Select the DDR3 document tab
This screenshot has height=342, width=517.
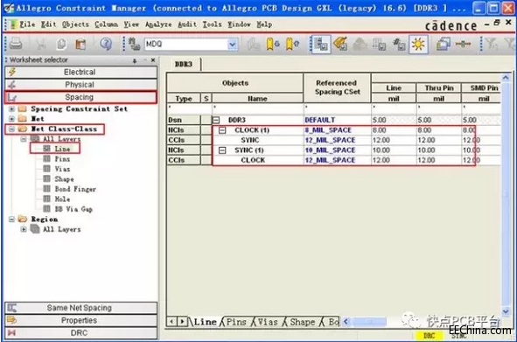tap(184, 65)
